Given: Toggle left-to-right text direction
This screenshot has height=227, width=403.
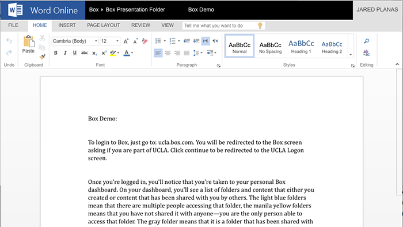Looking at the screenshot, I should (206, 41).
